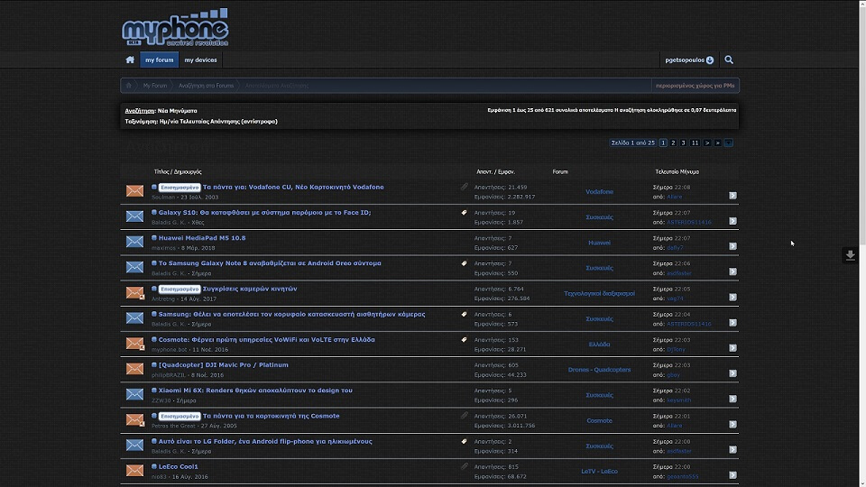Click breadcrumb home icon
This screenshot has height=487, width=866.
(x=129, y=86)
